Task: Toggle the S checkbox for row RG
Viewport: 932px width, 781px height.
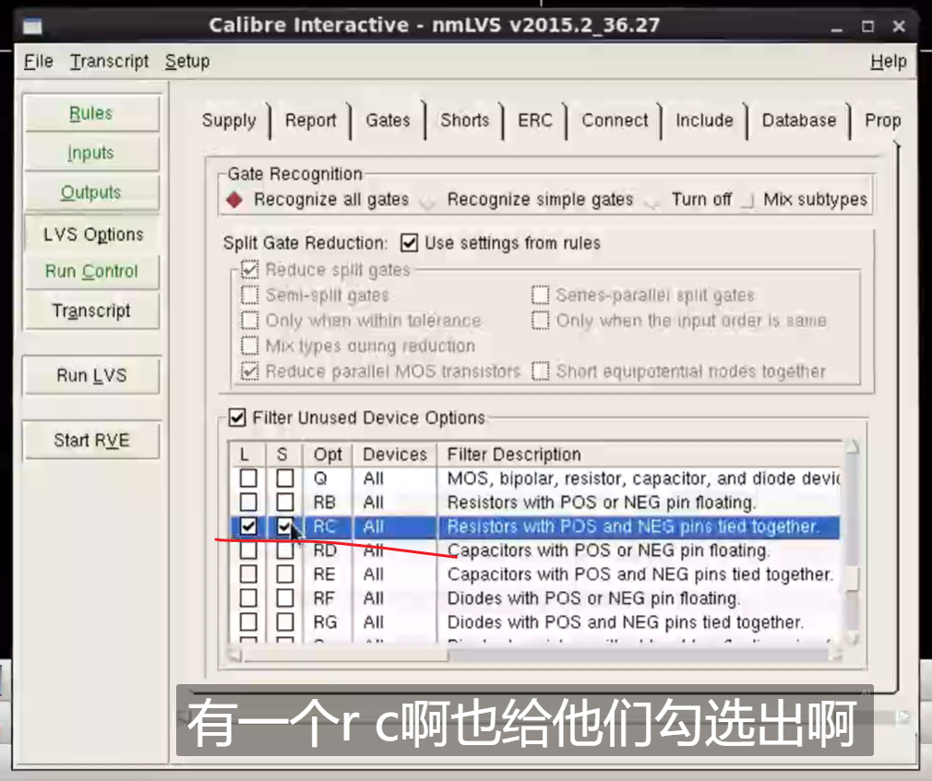Action: click(285, 622)
